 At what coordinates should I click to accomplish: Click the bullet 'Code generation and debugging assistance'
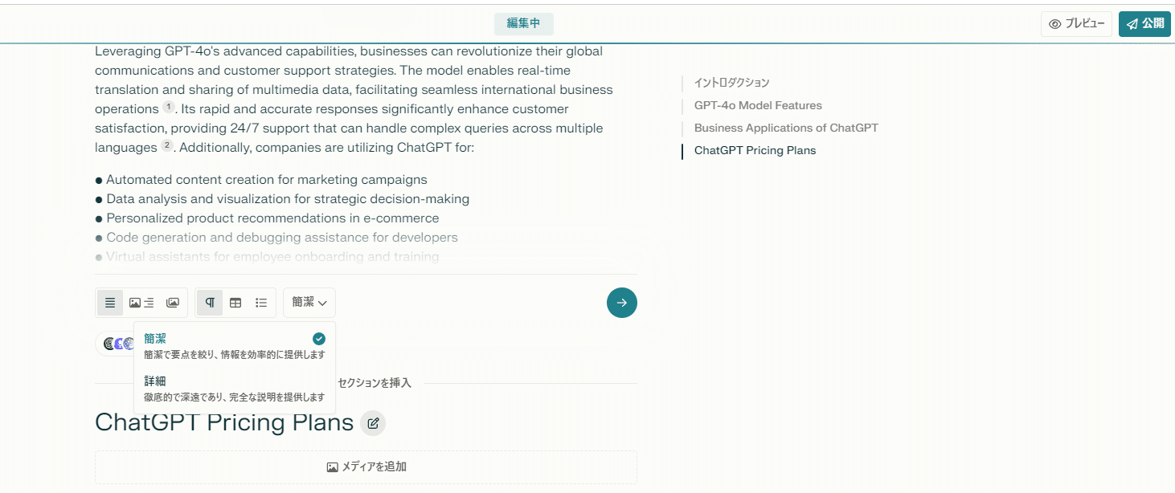click(276, 238)
